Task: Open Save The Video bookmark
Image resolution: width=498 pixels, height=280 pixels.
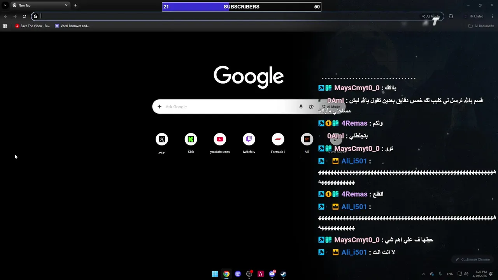Action: pos(32,26)
